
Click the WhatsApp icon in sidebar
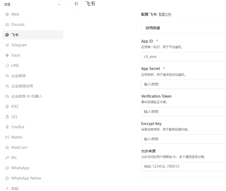tap(7, 168)
